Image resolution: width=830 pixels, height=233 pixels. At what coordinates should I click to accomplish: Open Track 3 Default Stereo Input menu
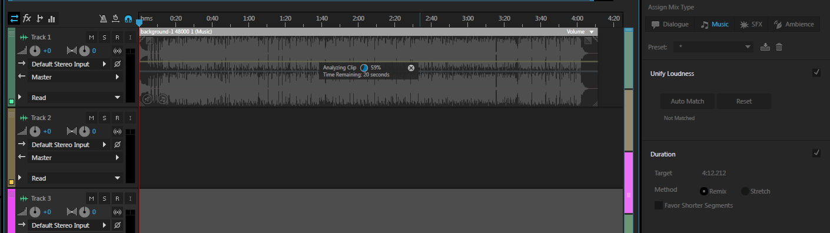[69, 225]
